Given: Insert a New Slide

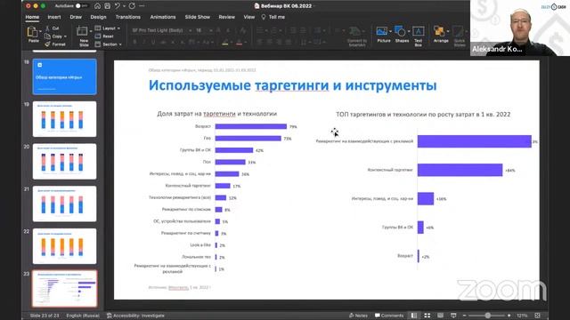Looking at the screenshot, I should (83, 36).
